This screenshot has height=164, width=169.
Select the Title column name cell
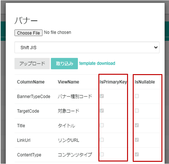click(21, 126)
